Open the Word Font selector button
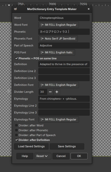Image resolution: width=111 pixels, height=172 pixels. 59,25
